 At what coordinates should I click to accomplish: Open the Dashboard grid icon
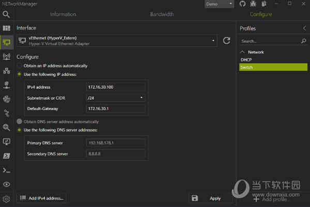click(x=6, y=28)
